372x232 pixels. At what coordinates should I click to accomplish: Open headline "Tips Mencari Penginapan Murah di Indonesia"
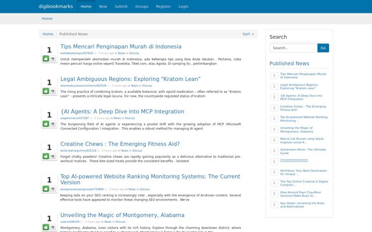coord(121,46)
